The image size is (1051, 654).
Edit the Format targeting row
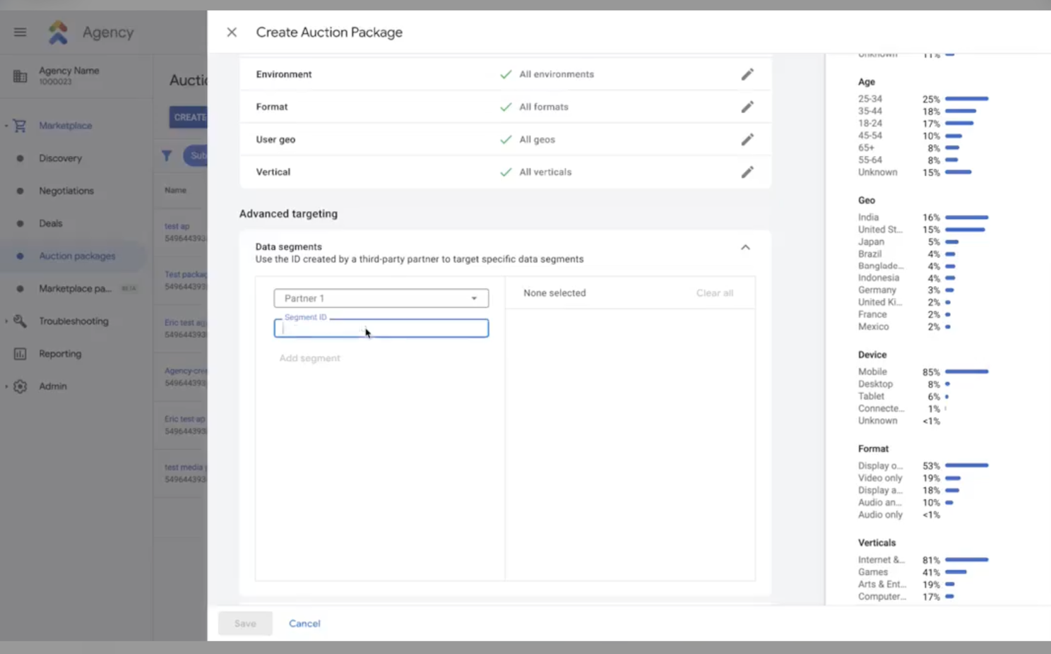tap(747, 107)
